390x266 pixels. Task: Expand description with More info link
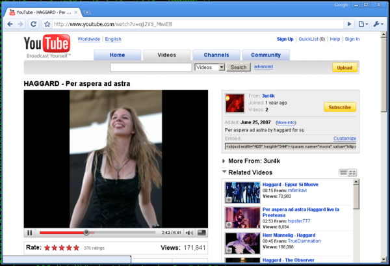(286, 123)
